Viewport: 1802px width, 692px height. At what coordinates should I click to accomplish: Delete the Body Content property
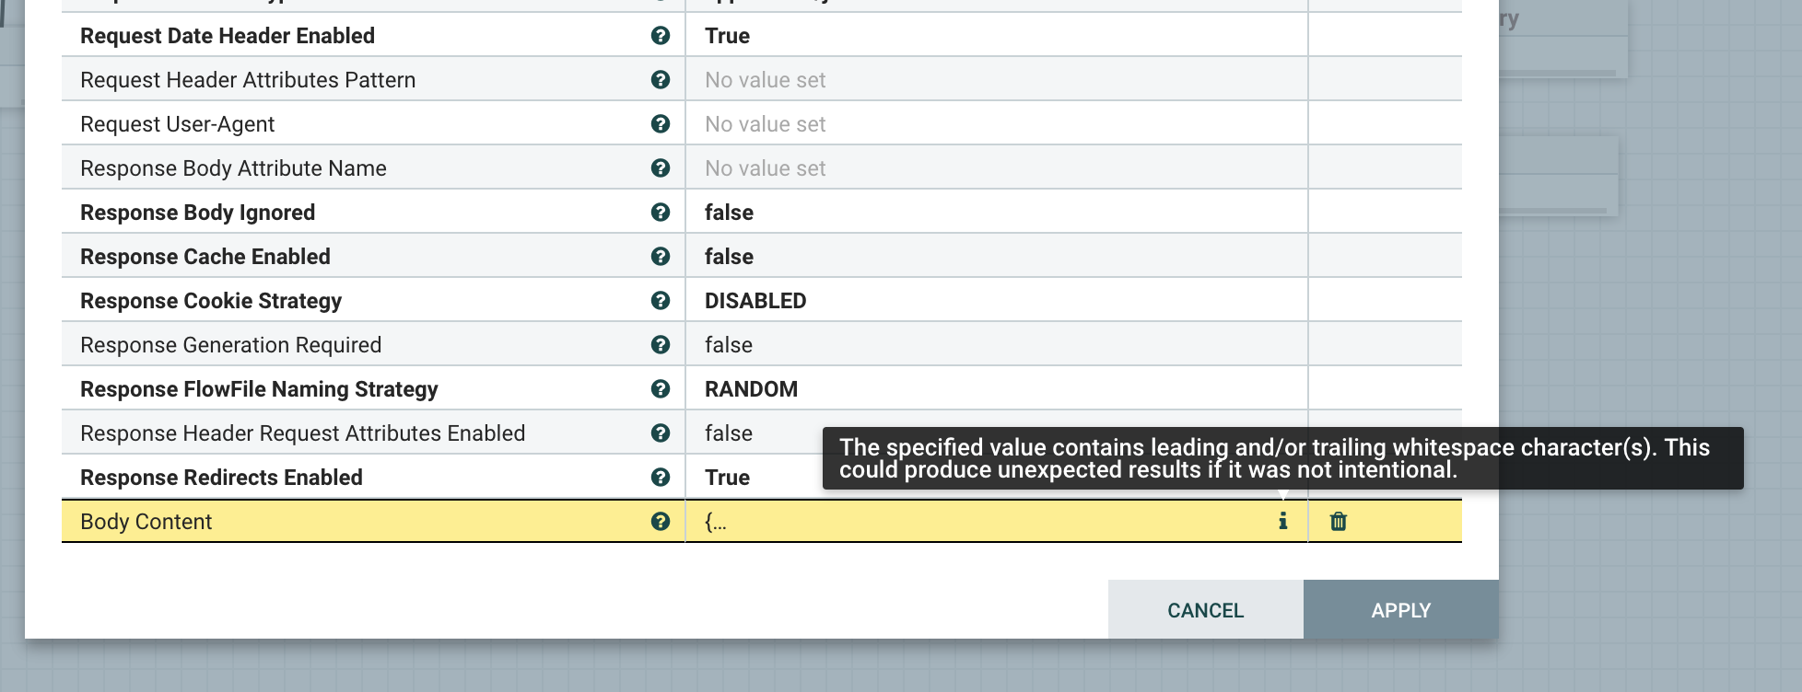[x=1338, y=522]
